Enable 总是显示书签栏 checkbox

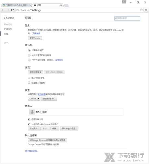click(29, 83)
